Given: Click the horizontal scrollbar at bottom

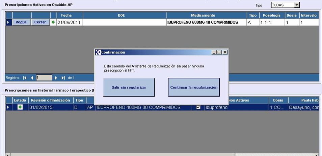Looking at the screenshot, I should (x=135, y=155).
